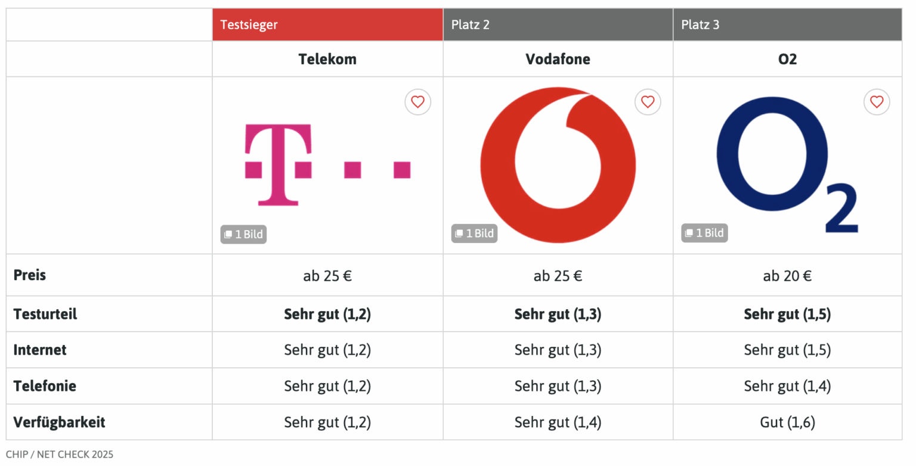Viewport: 916px width, 466px height.
Task: Expand the '1 Bild' badge under the O2 logo
Action: (704, 232)
